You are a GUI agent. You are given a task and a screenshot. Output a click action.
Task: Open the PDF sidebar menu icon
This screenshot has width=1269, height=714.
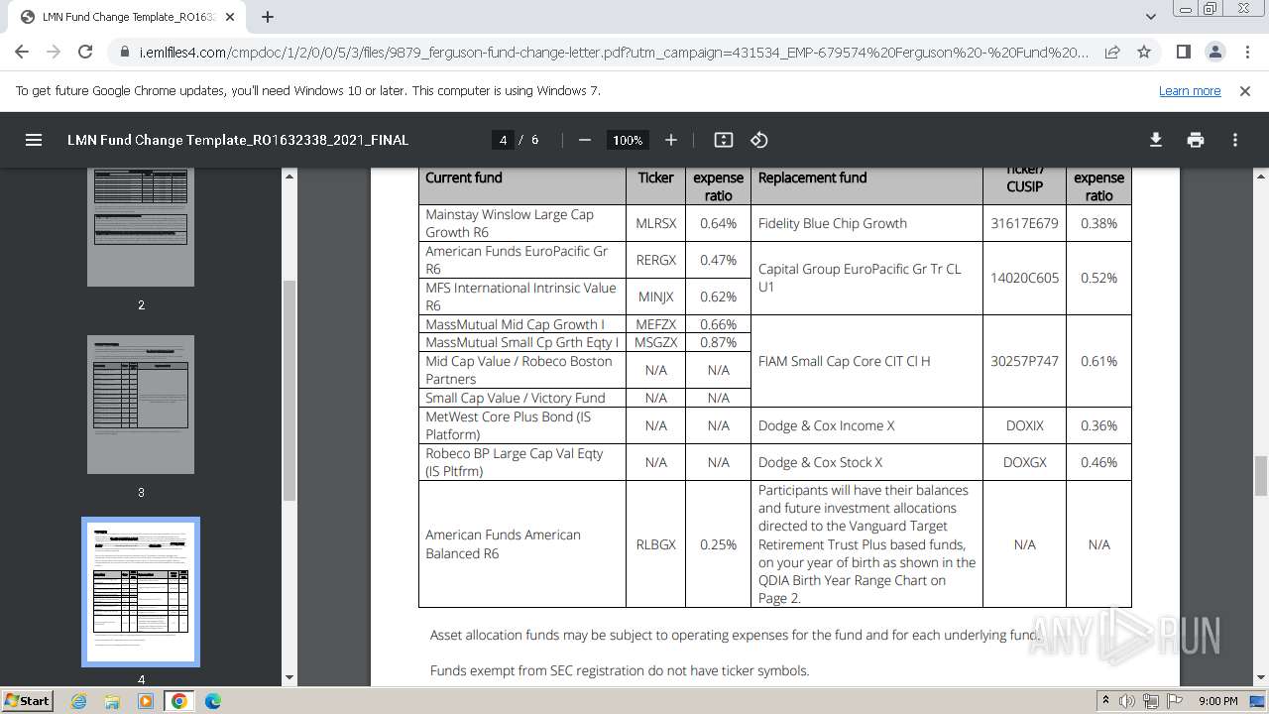[x=34, y=140]
